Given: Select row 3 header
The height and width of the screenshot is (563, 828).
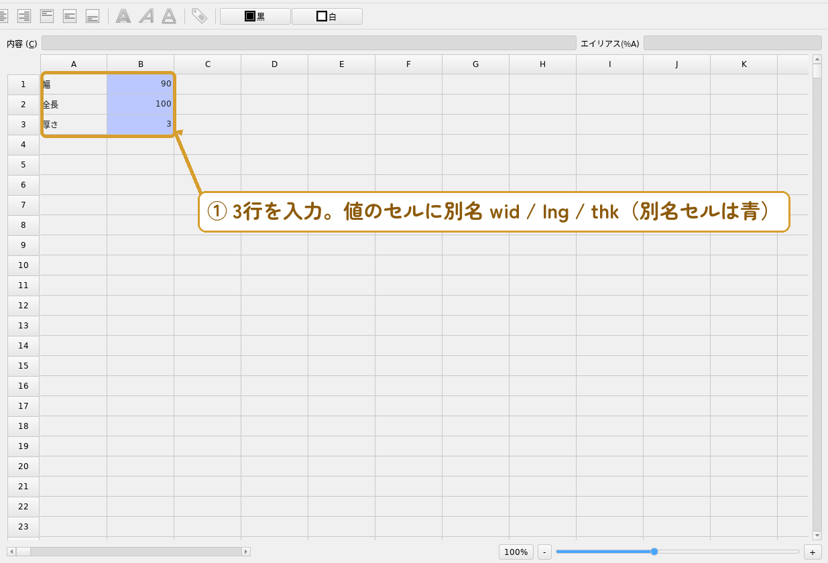Looking at the screenshot, I should pyautogui.click(x=23, y=125).
